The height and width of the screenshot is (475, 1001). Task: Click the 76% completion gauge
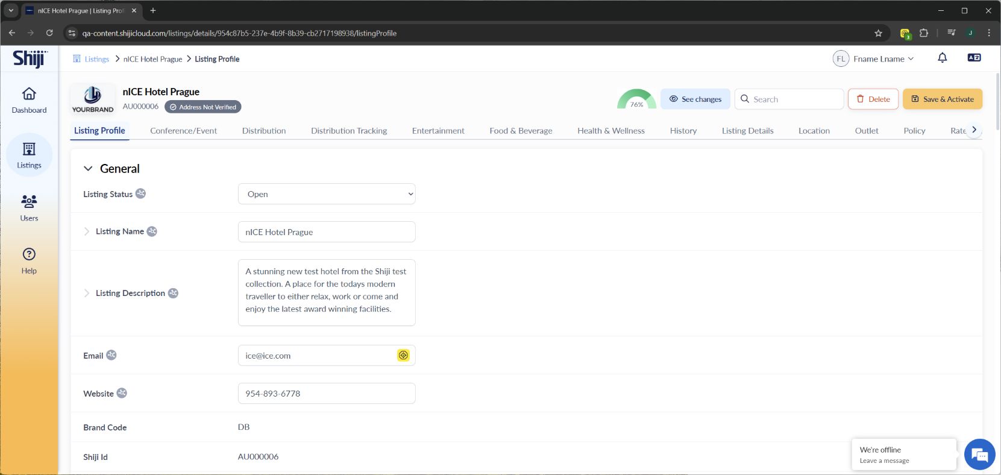coord(636,100)
